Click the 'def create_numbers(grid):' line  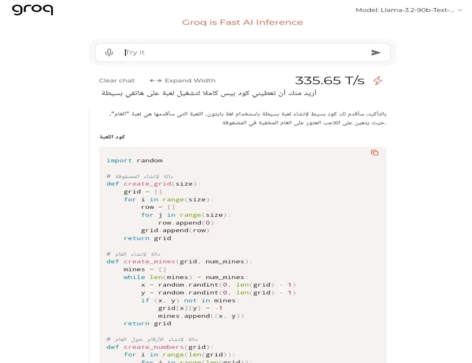(x=160, y=347)
